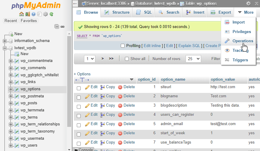This screenshot has height=151, width=260.
Task: Click wp_users table icon
Action: pos(16,146)
